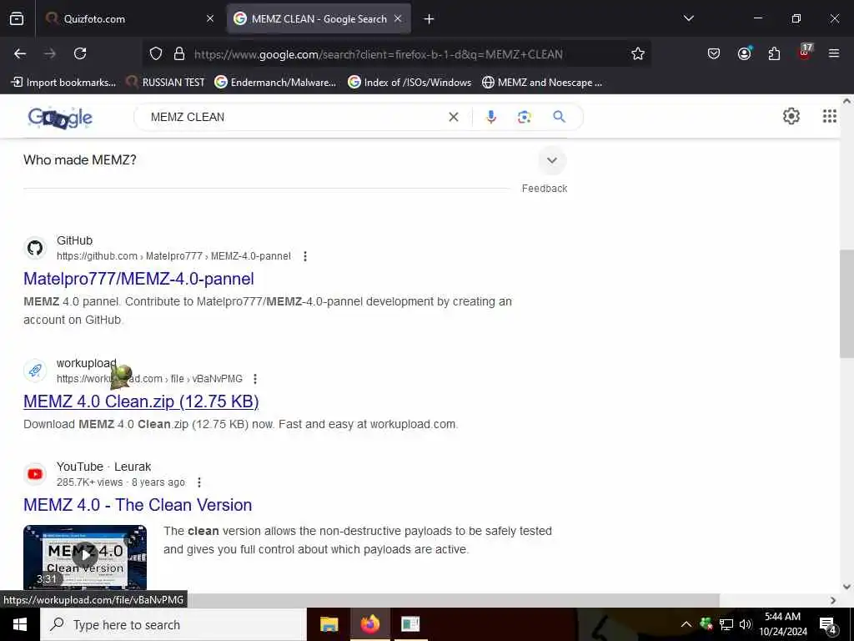The width and height of the screenshot is (854, 641).
Task: Open more options for YouTube result
Action: [x=199, y=482]
